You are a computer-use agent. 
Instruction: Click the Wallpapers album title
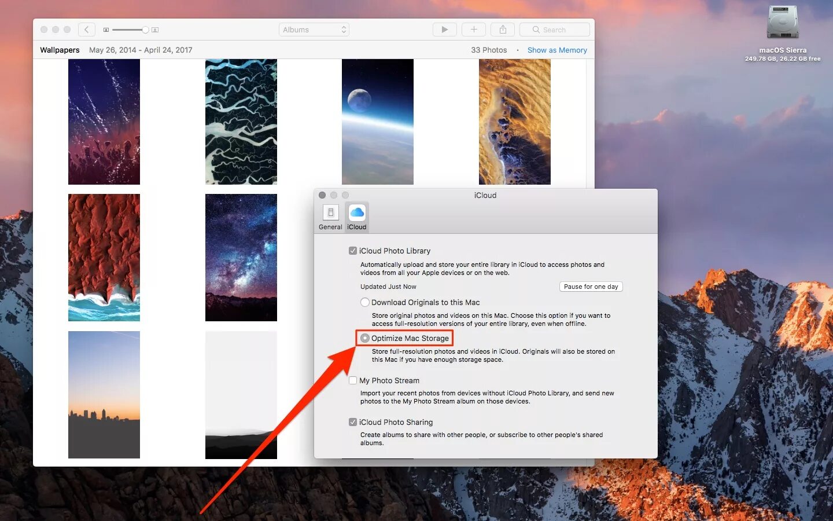pyautogui.click(x=60, y=50)
